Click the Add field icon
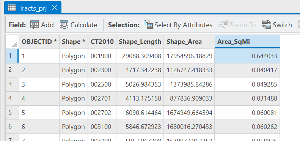The width and height of the screenshot is (300, 141). [35, 25]
